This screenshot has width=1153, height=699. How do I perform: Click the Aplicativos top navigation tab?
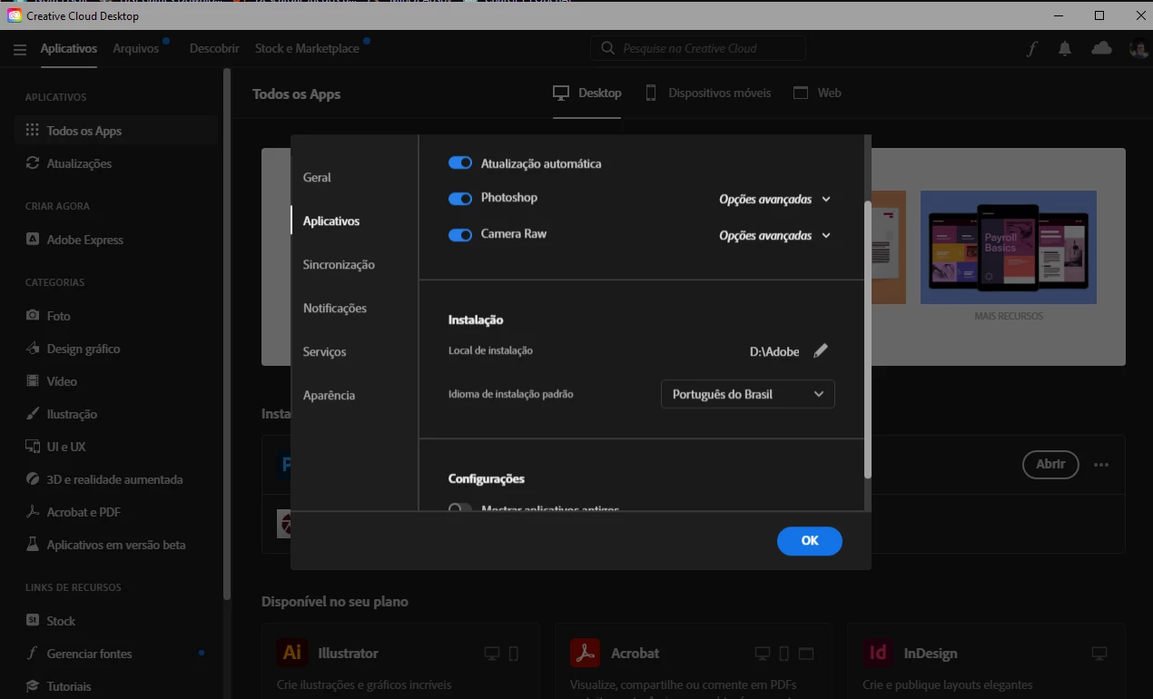69,48
